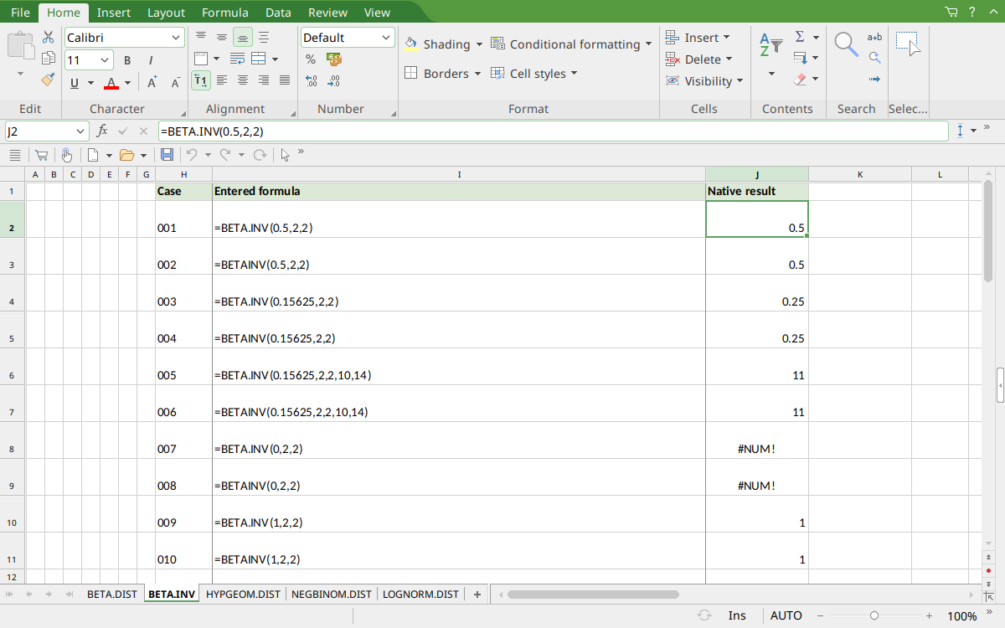Toggle align left horizontal alignment

pos(221,80)
